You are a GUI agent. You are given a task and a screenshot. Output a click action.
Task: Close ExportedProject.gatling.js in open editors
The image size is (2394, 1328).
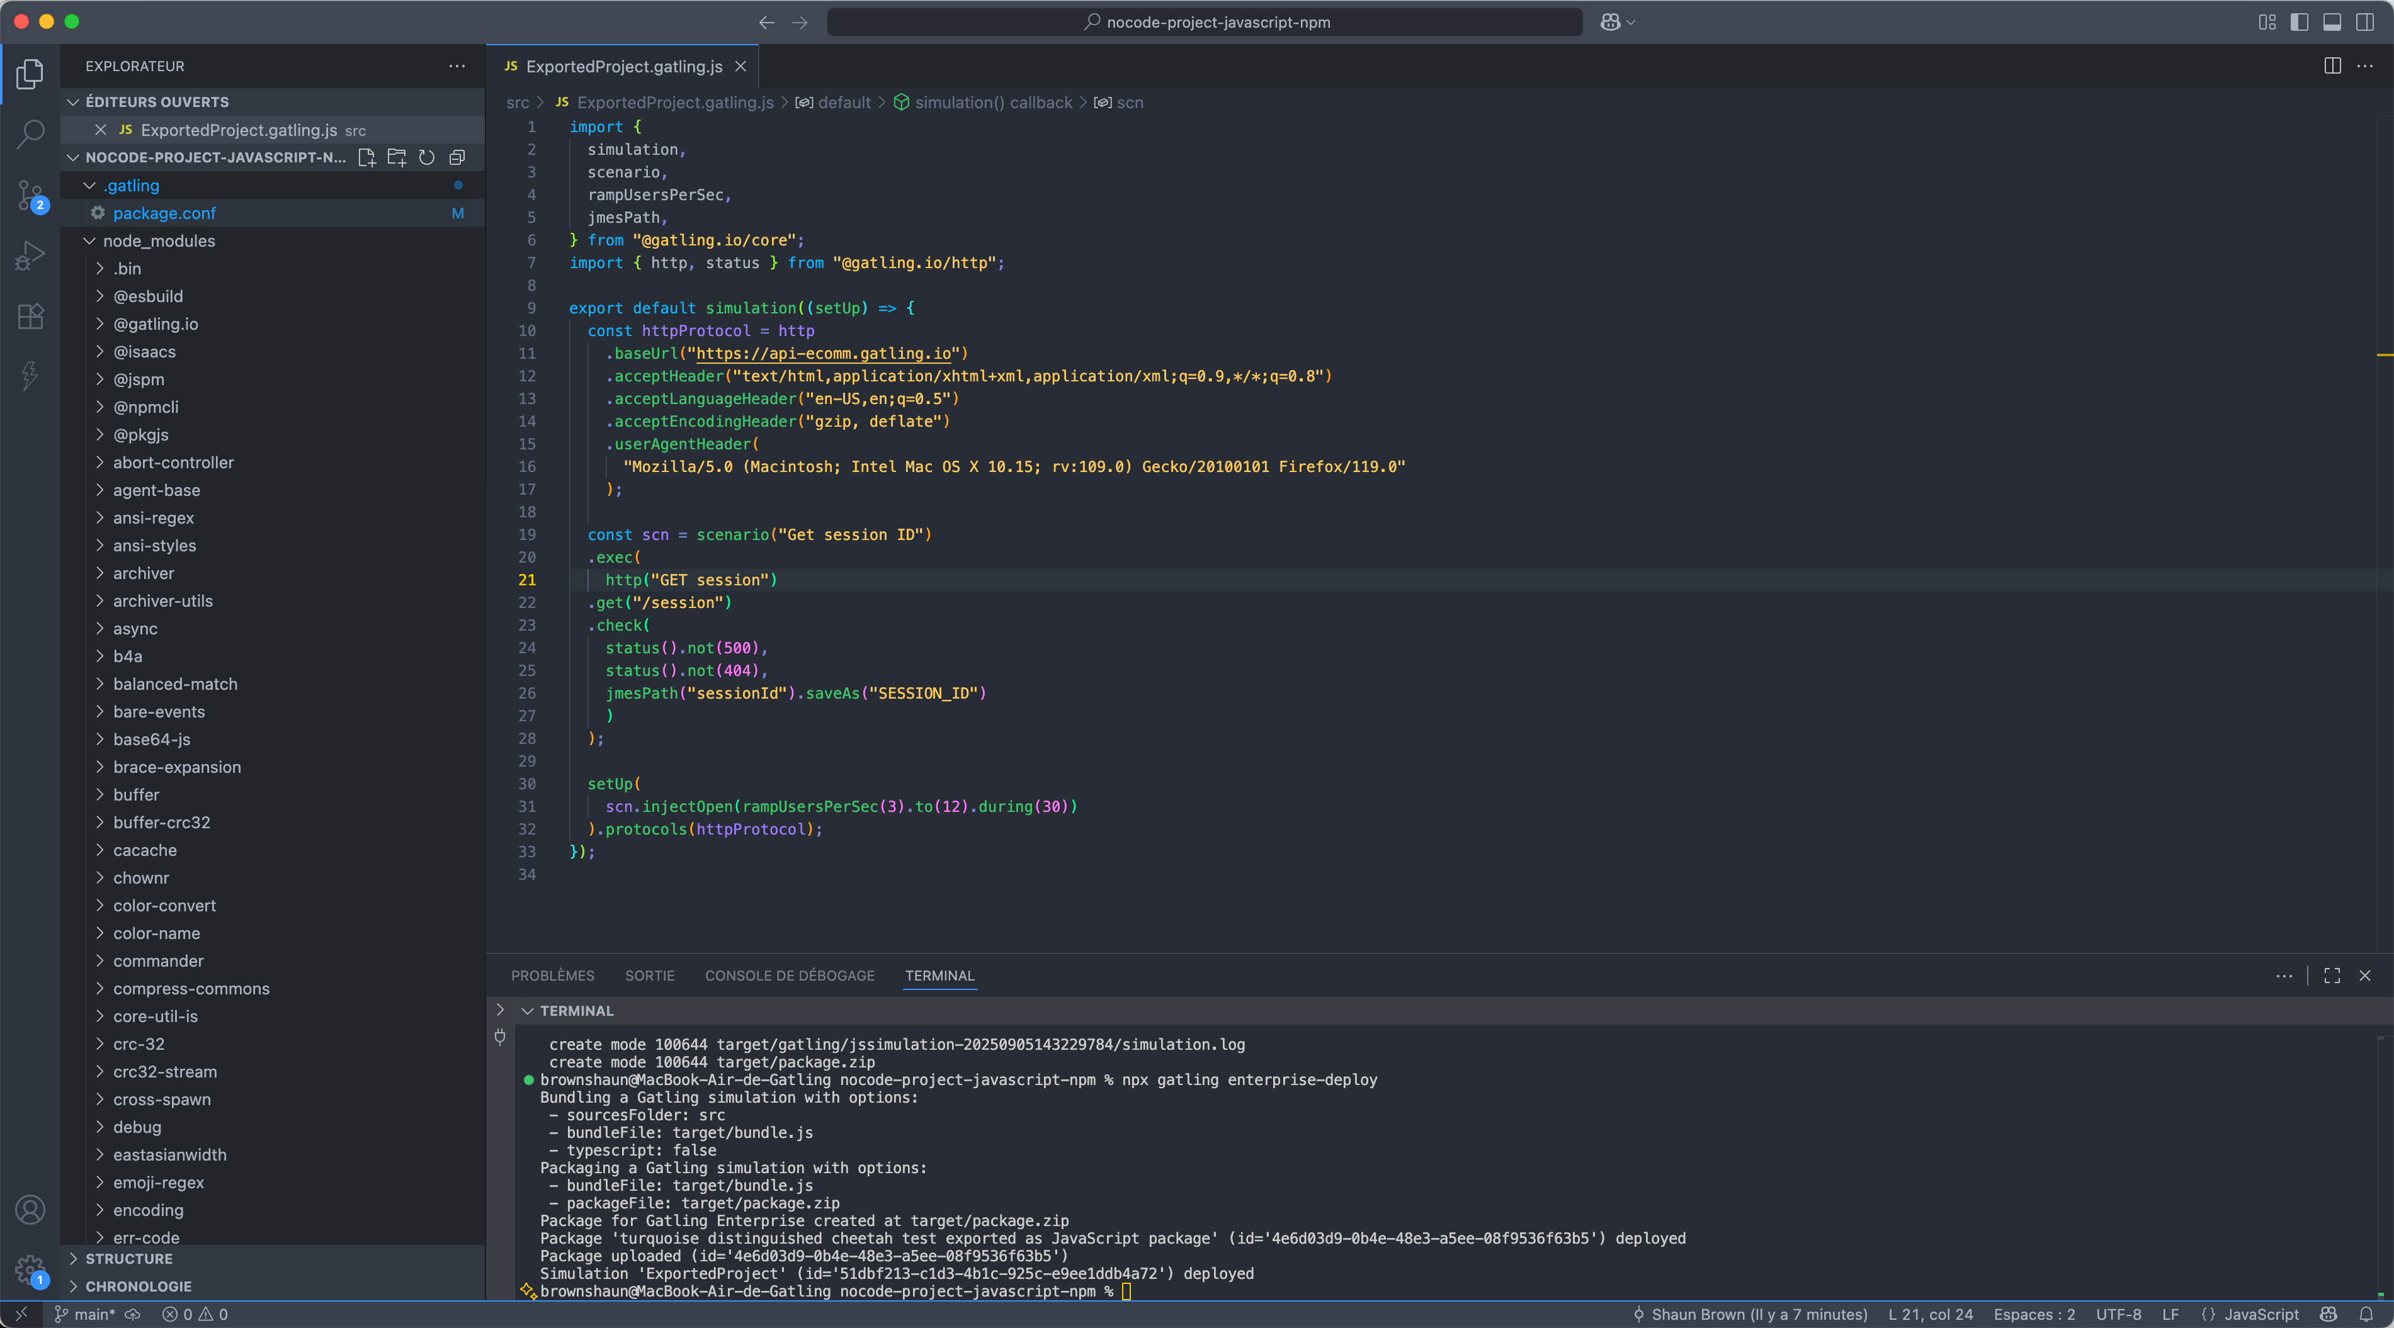(x=100, y=130)
